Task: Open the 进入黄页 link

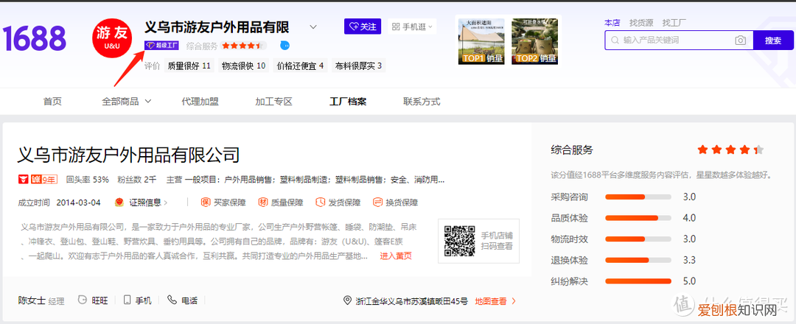Action: pos(396,256)
